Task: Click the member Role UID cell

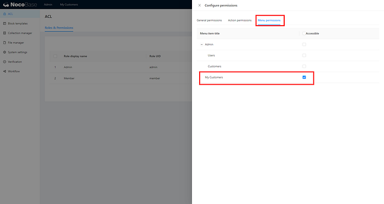Action: (x=155, y=78)
